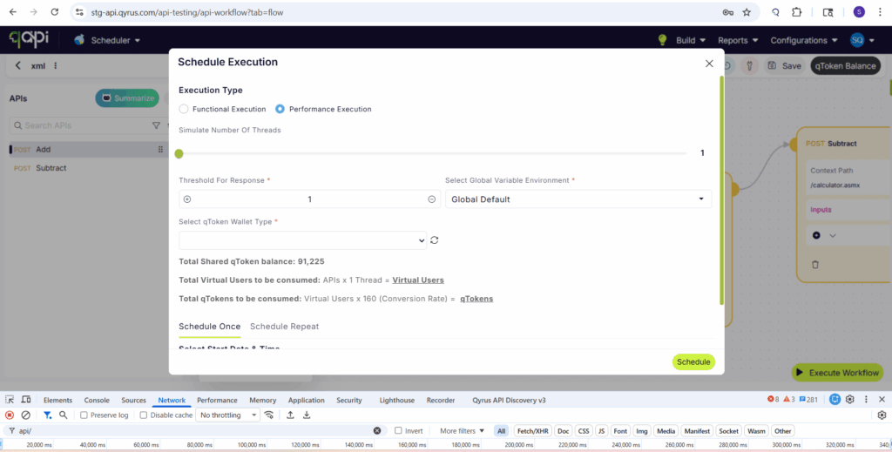Viewport: 892px width, 452px height.
Task: Open the qToken Wallet Type dropdown
Action: pyautogui.click(x=302, y=239)
